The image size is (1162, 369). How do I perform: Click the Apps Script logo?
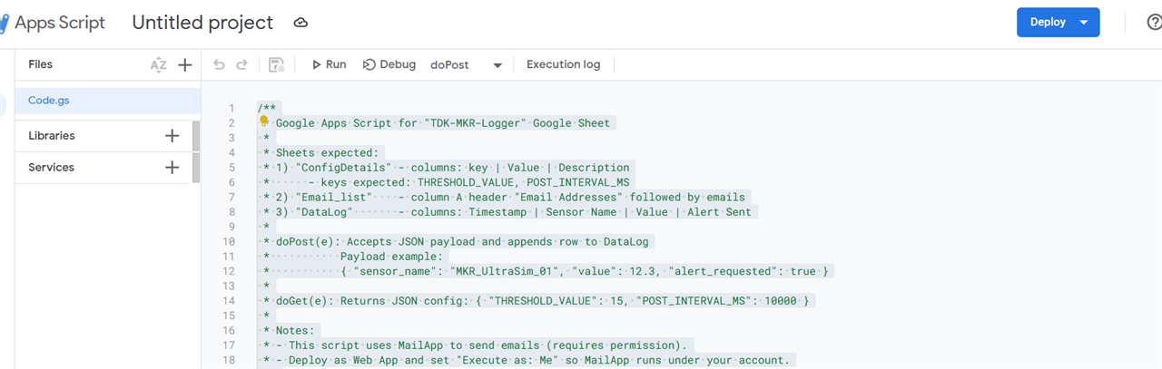tap(5, 24)
